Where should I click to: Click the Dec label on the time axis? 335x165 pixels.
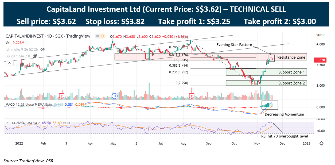point(282,143)
